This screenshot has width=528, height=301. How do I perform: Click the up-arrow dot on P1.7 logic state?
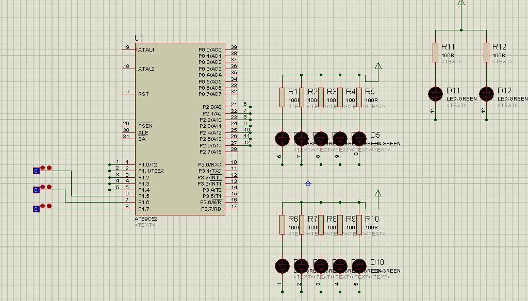[x=49, y=206]
